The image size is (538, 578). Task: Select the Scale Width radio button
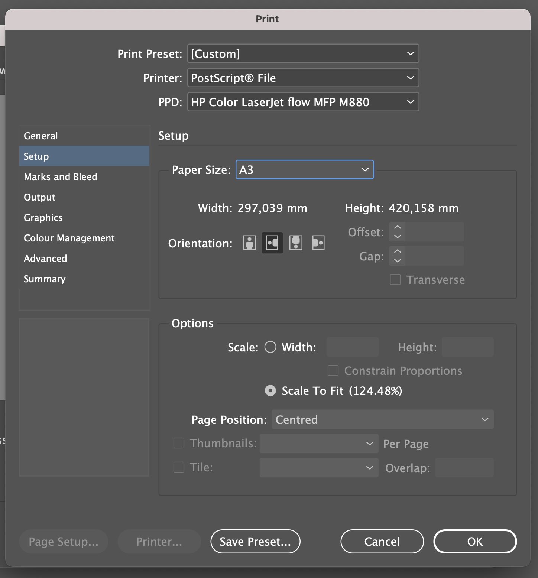tap(270, 347)
